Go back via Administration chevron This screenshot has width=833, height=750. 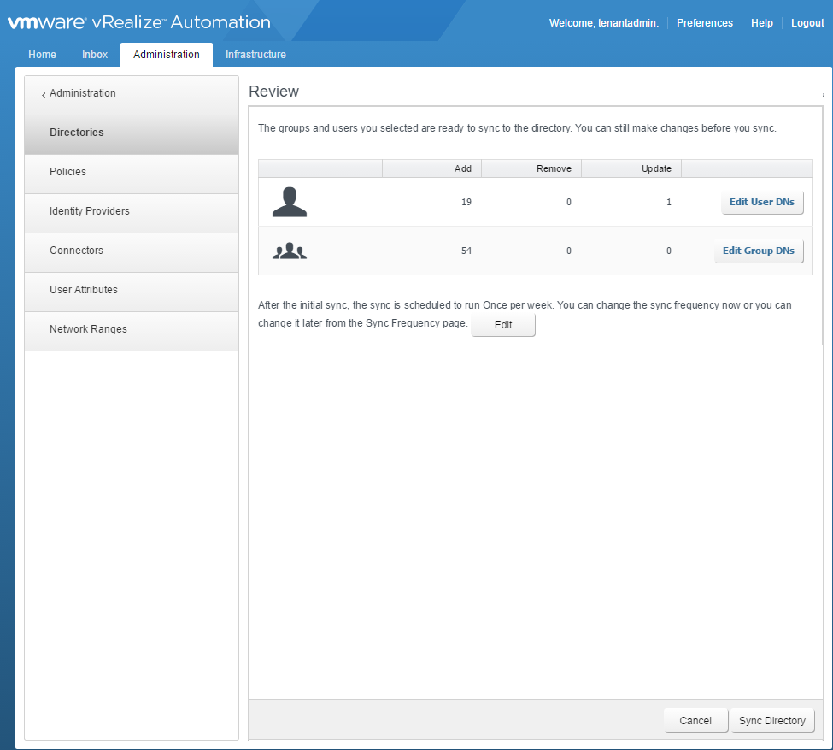pos(44,94)
